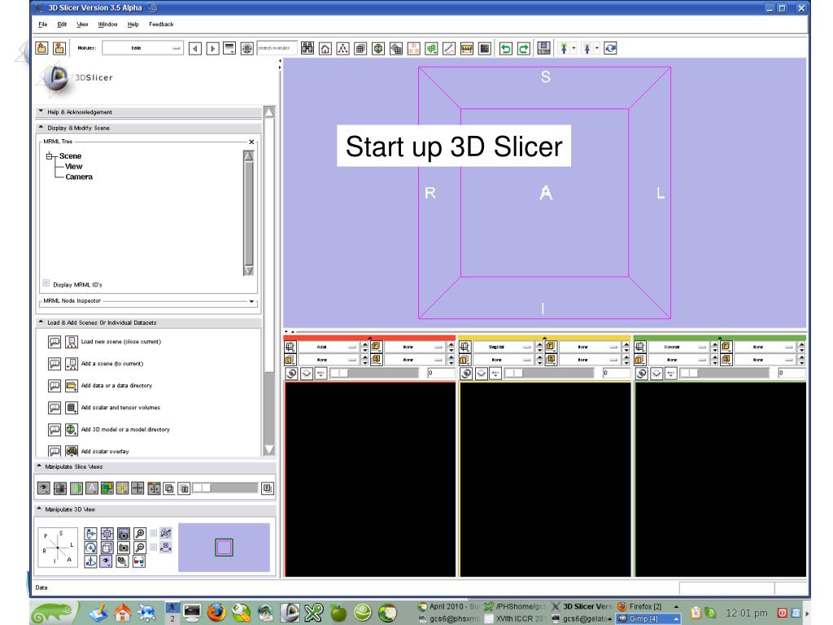The image size is (833, 625).
Task: Select View in MRML tree
Action: pos(74,166)
